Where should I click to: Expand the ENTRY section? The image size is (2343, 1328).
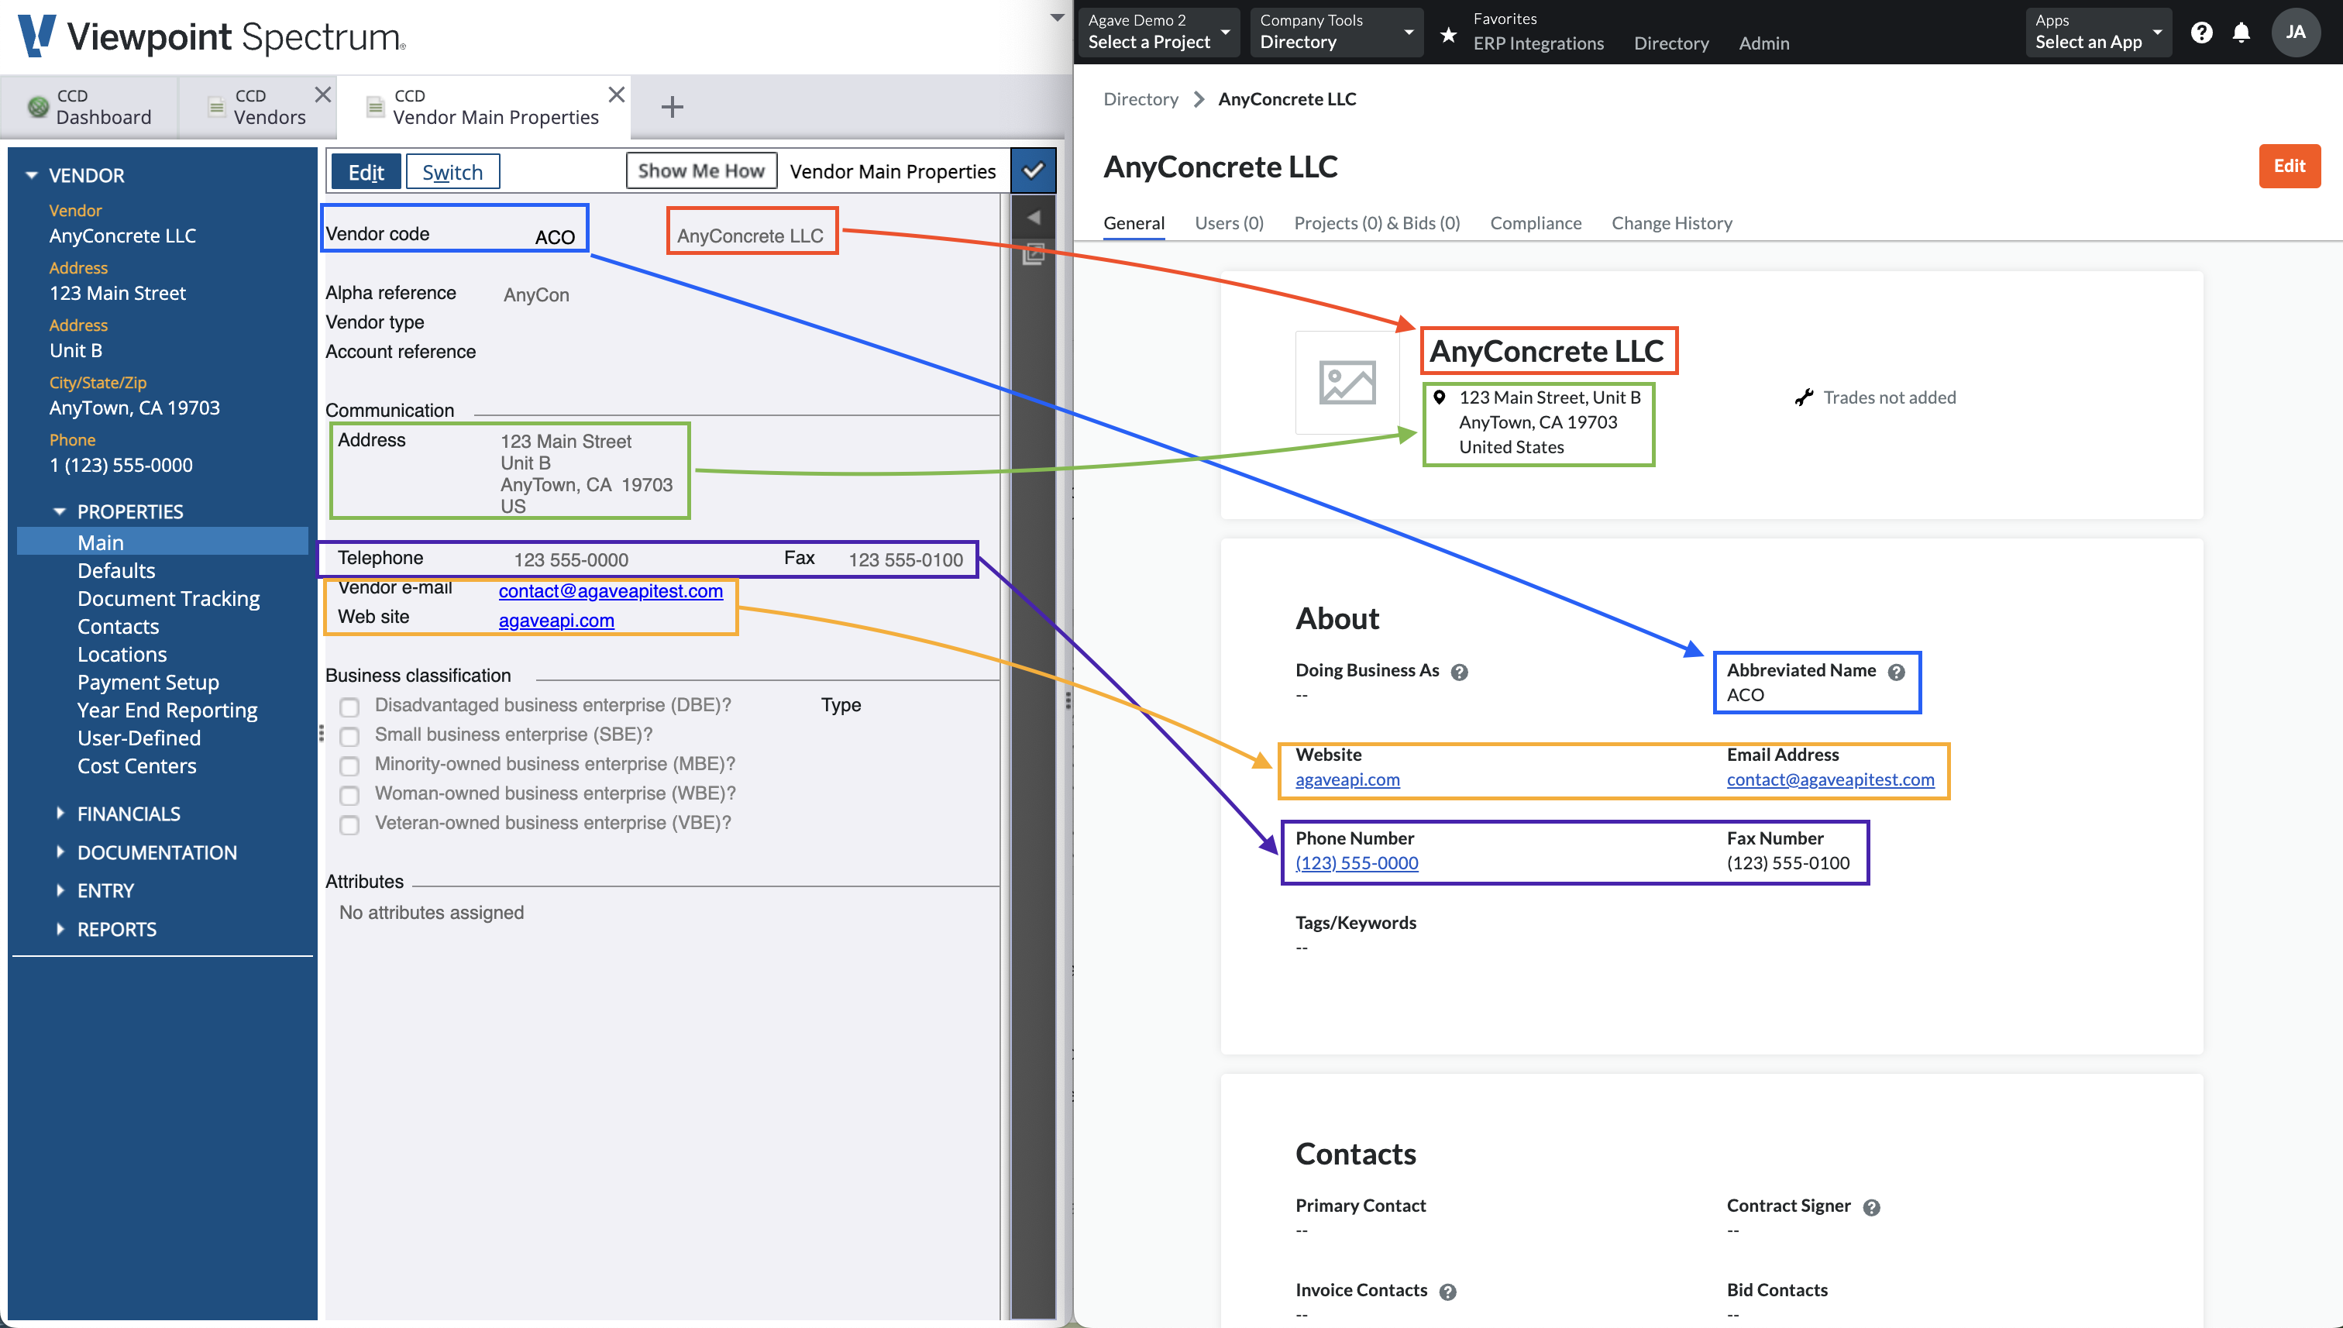point(60,890)
